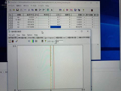Click the blue checkmark icon in aberration window
The width and height of the screenshot is (121, 91).
point(17,41)
